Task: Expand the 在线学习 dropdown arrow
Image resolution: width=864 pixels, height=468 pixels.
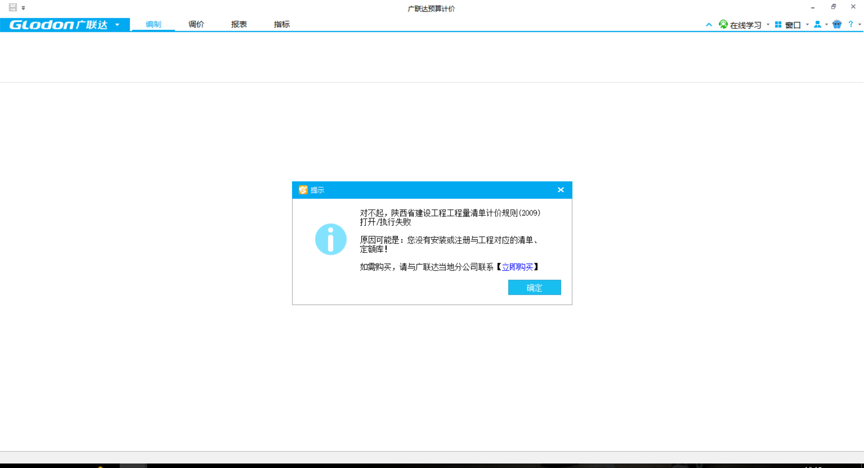Action: 768,25
